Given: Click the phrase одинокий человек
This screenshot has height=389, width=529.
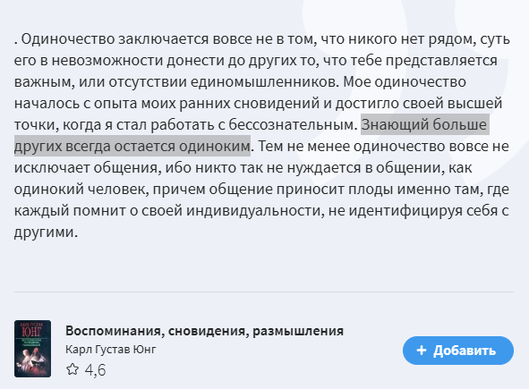Looking at the screenshot, I should 81,189.
